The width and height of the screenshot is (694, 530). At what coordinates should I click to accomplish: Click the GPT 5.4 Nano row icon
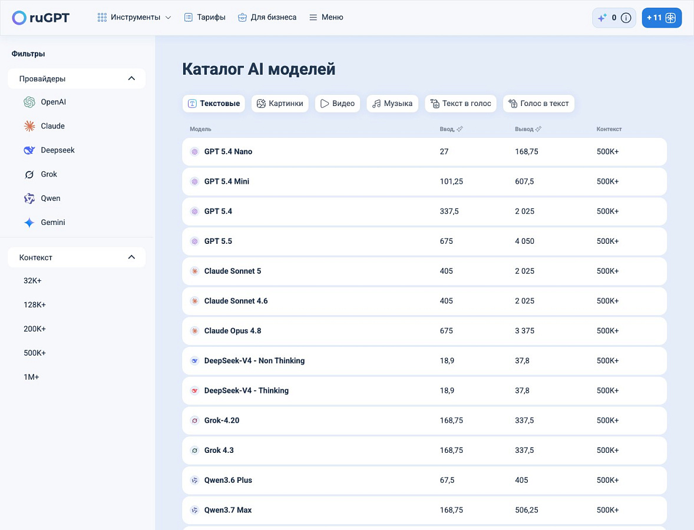[x=194, y=152]
